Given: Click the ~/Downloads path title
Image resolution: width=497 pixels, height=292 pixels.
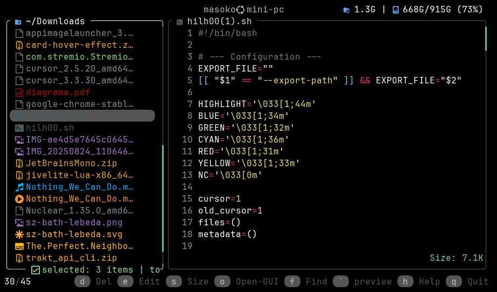Looking at the screenshot, I should point(55,22).
